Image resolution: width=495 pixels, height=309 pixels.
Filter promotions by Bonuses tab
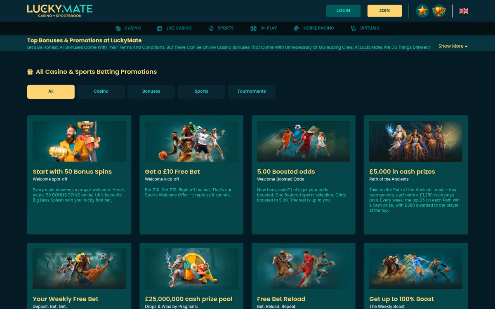tap(151, 91)
